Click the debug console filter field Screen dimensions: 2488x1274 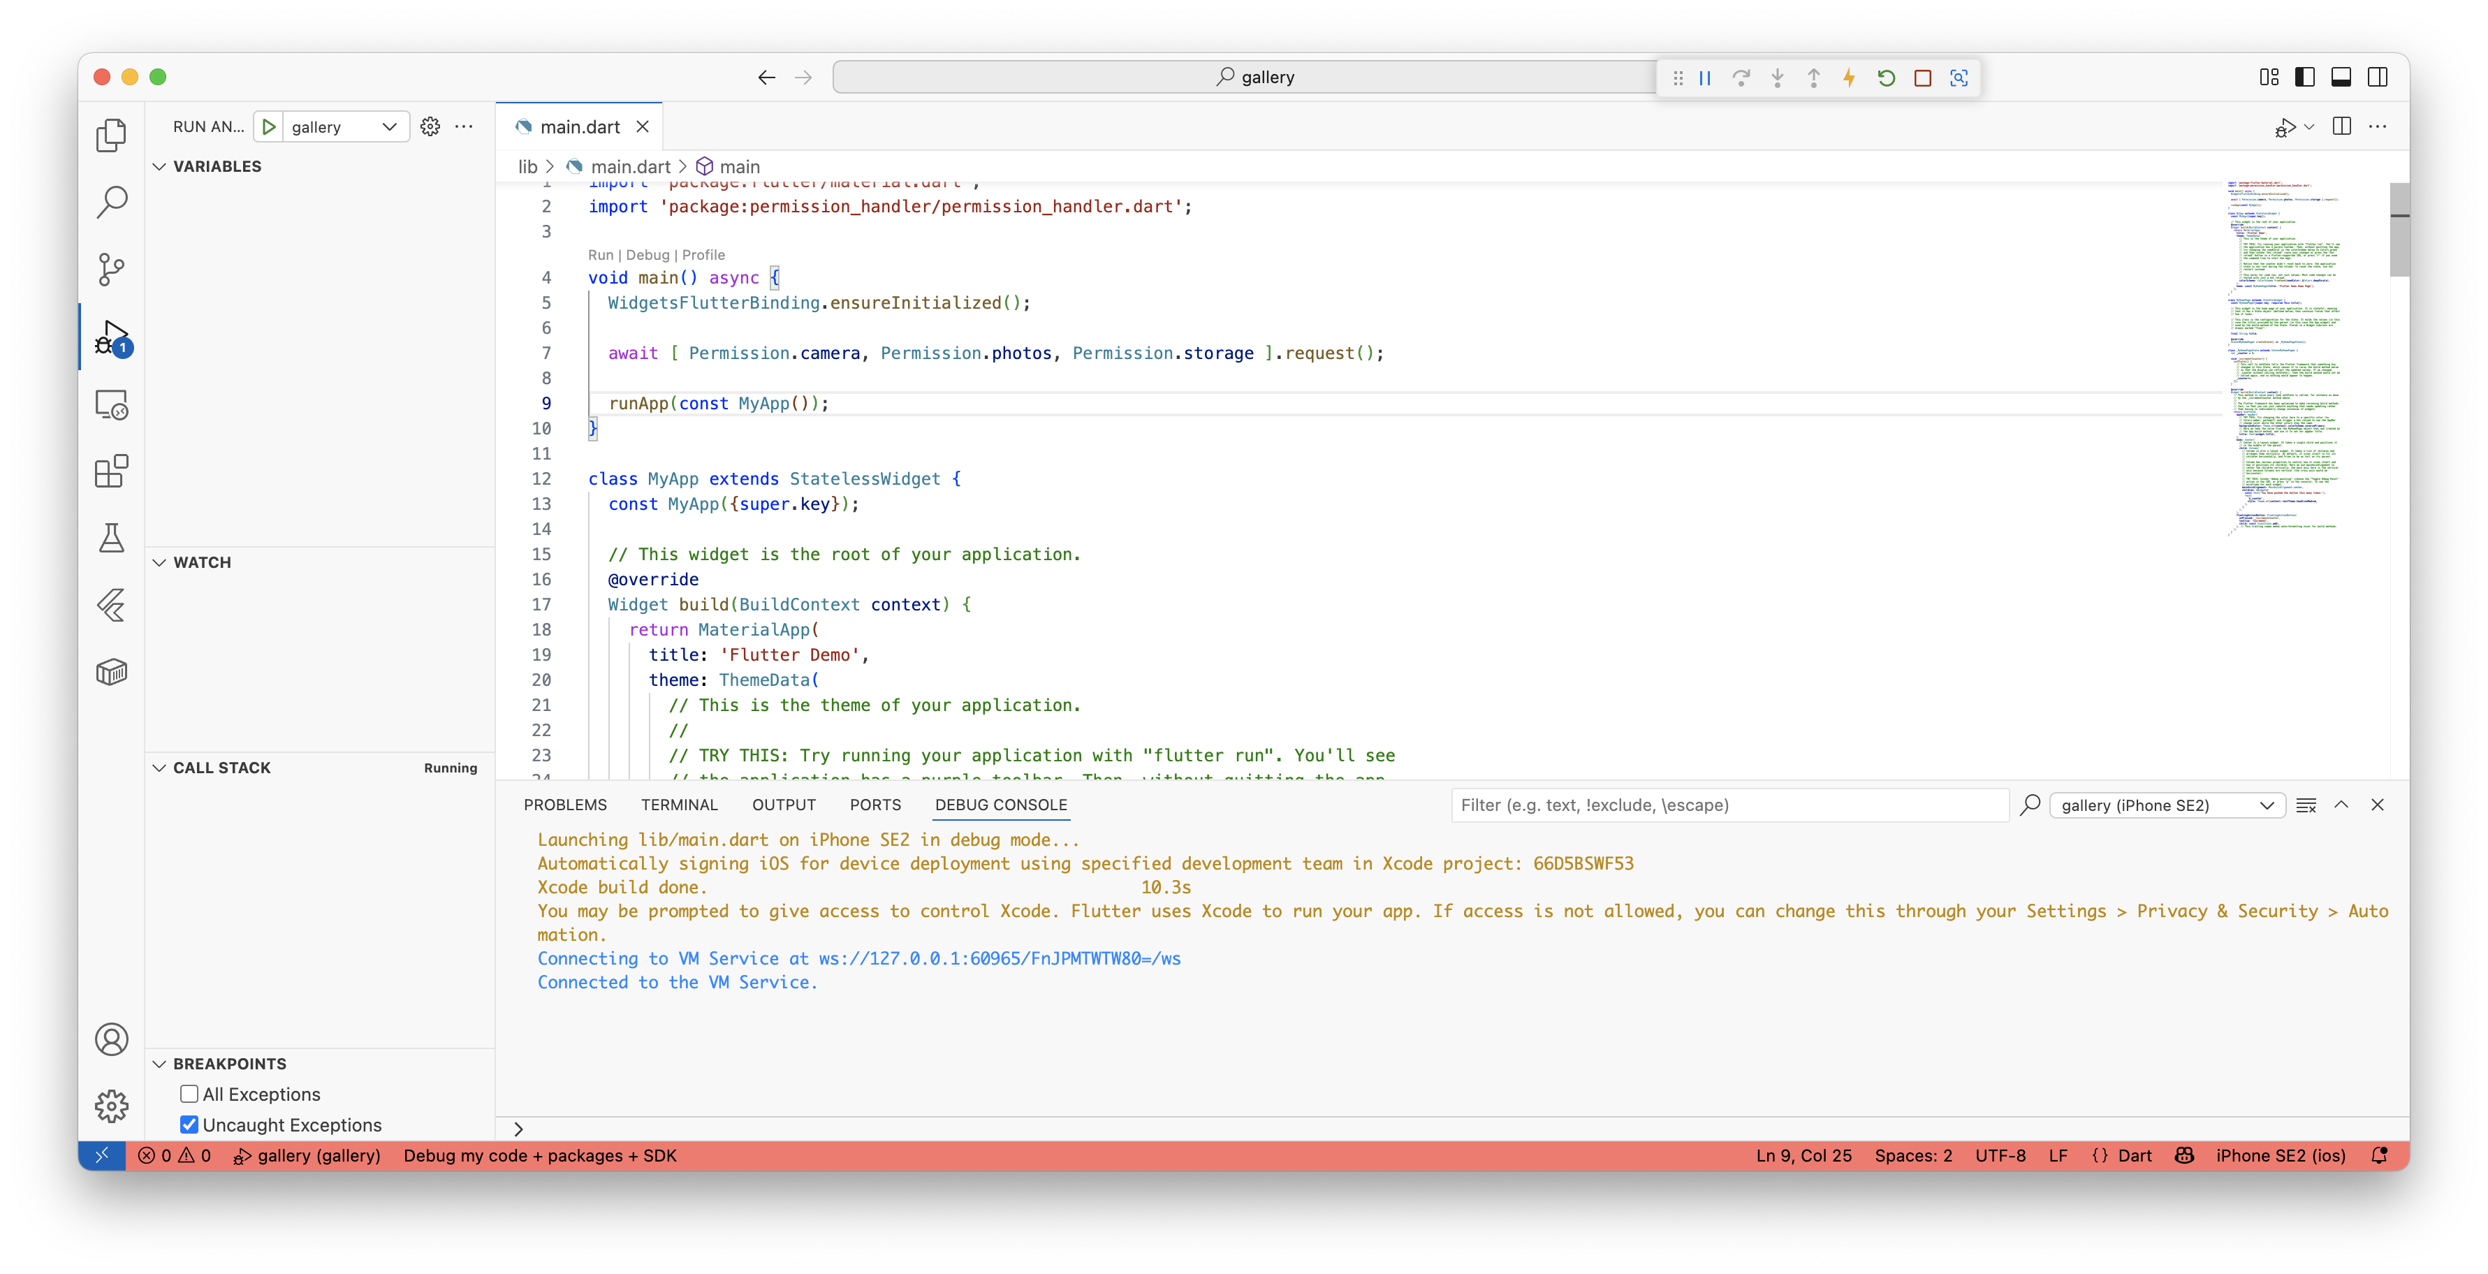point(1729,805)
